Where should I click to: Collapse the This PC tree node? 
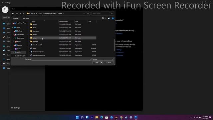pos(12,27)
